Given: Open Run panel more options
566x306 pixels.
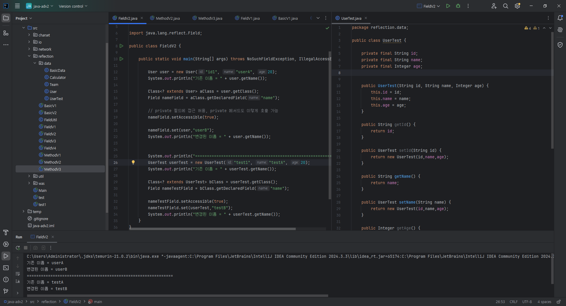Looking at the screenshot, I should point(51,248).
